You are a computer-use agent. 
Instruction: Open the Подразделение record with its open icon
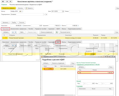46,15
